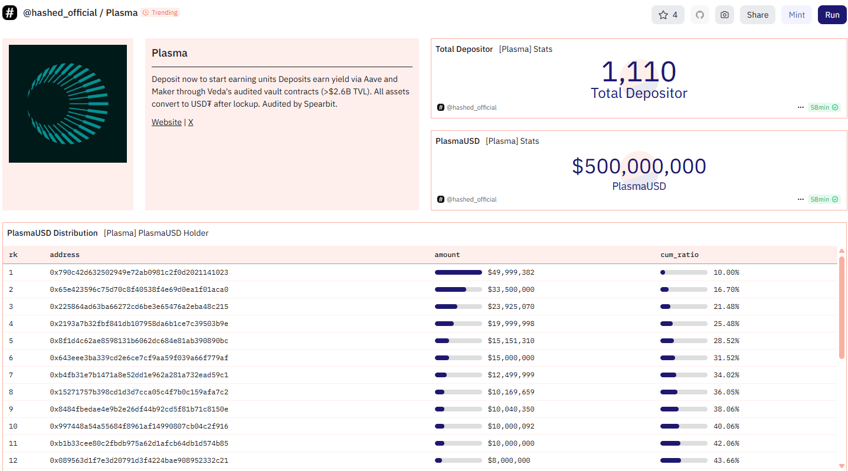
Task: Click the 58min refresh badge on Total Depositor
Action: (824, 107)
